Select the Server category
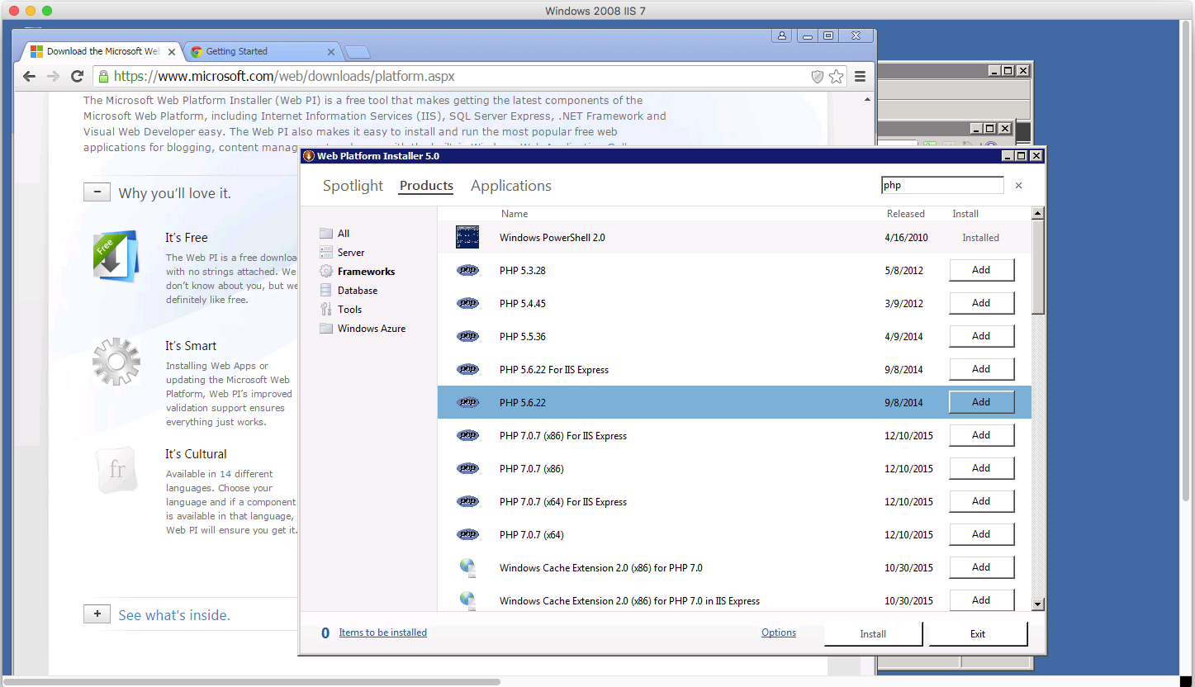The height and width of the screenshot is (687, 1195). pyautogui.click(x=351, y=253)
